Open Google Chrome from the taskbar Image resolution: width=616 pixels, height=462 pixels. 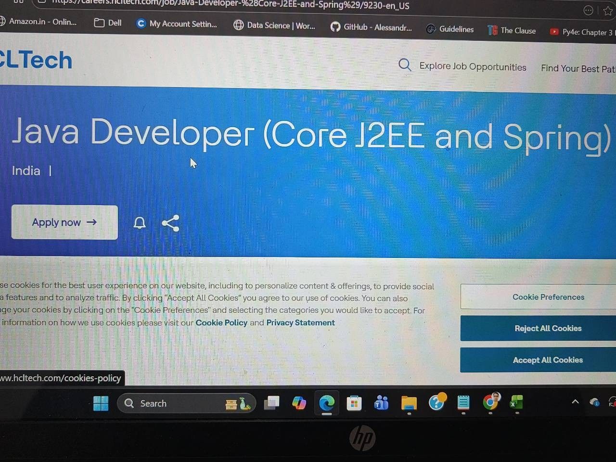tap(490, 402)
